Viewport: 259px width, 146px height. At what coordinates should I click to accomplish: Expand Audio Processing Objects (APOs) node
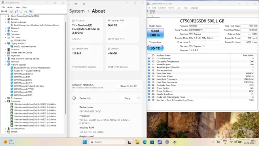pyautogui.click(x=5, y=16)
